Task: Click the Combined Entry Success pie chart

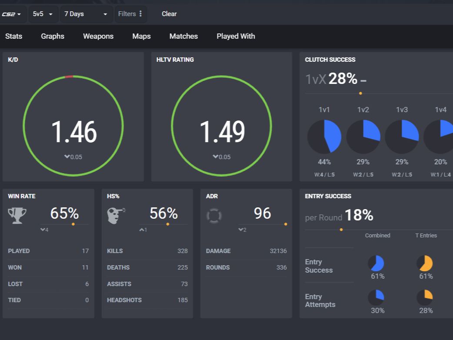Action: (x=376, y=263)
